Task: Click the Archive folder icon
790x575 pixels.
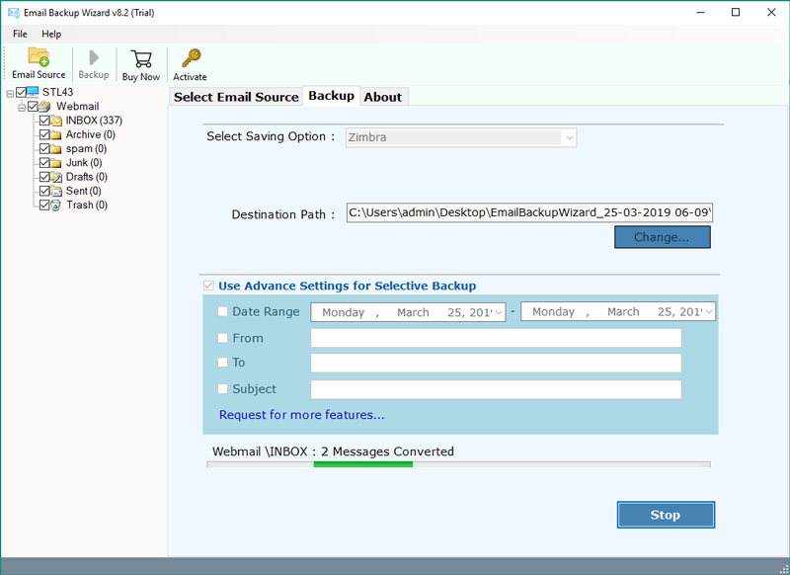Action: [x=56, y=135]
